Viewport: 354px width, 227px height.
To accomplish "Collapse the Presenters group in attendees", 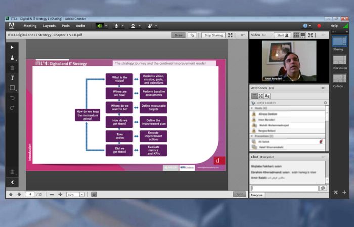I will (x=252, y=136).
